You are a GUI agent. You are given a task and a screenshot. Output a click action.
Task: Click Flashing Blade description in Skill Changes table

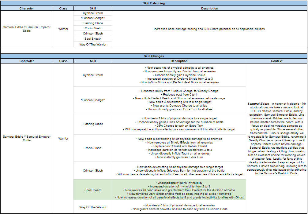179,124
